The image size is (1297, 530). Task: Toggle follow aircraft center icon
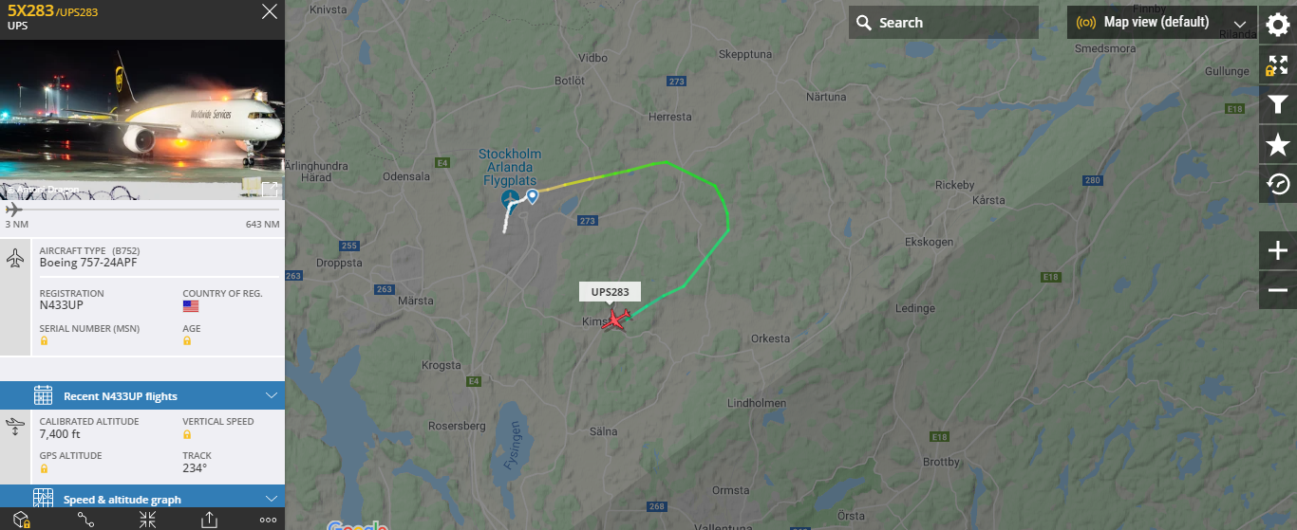pyautogui.click(x=147, y=519)
